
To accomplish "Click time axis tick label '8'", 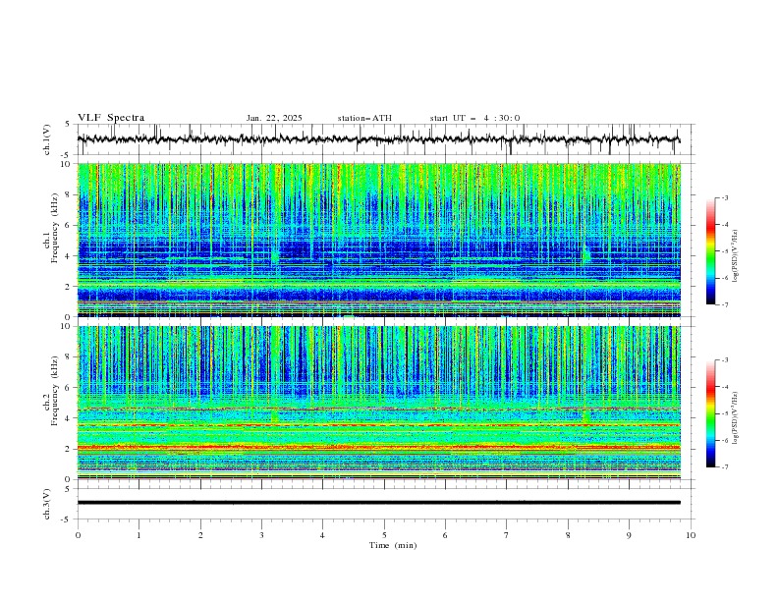I will pos(568,535).
